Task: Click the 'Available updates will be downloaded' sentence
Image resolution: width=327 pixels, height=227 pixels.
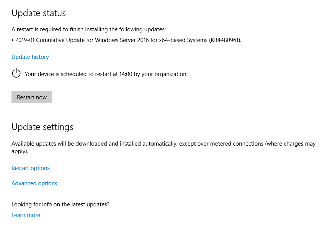Action: [x=163, y=147]
